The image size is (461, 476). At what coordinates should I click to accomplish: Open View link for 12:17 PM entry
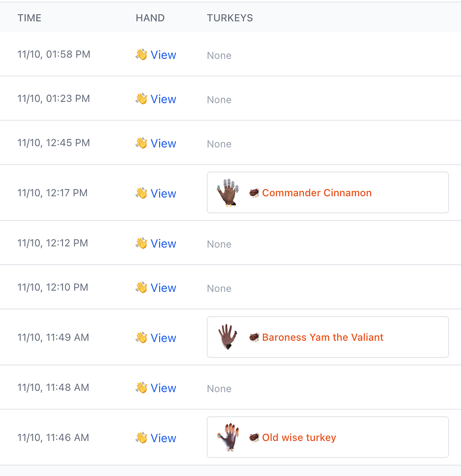pyautogui.click(x=163, y=194)
